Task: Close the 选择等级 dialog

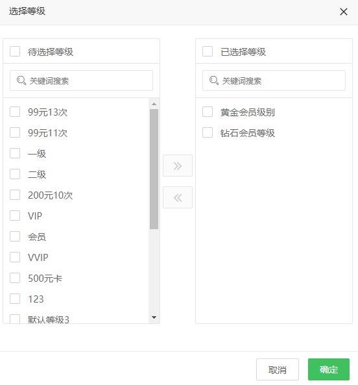Action: [x=344, y=12]
